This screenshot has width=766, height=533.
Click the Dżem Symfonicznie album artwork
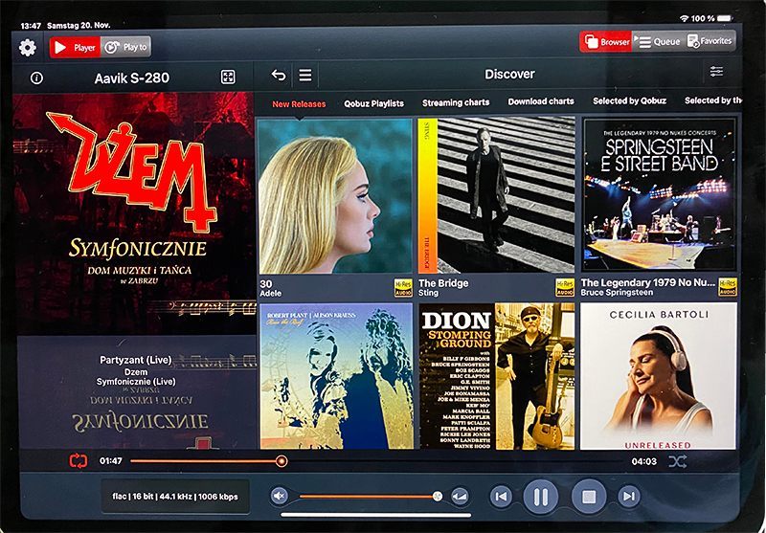134,213
